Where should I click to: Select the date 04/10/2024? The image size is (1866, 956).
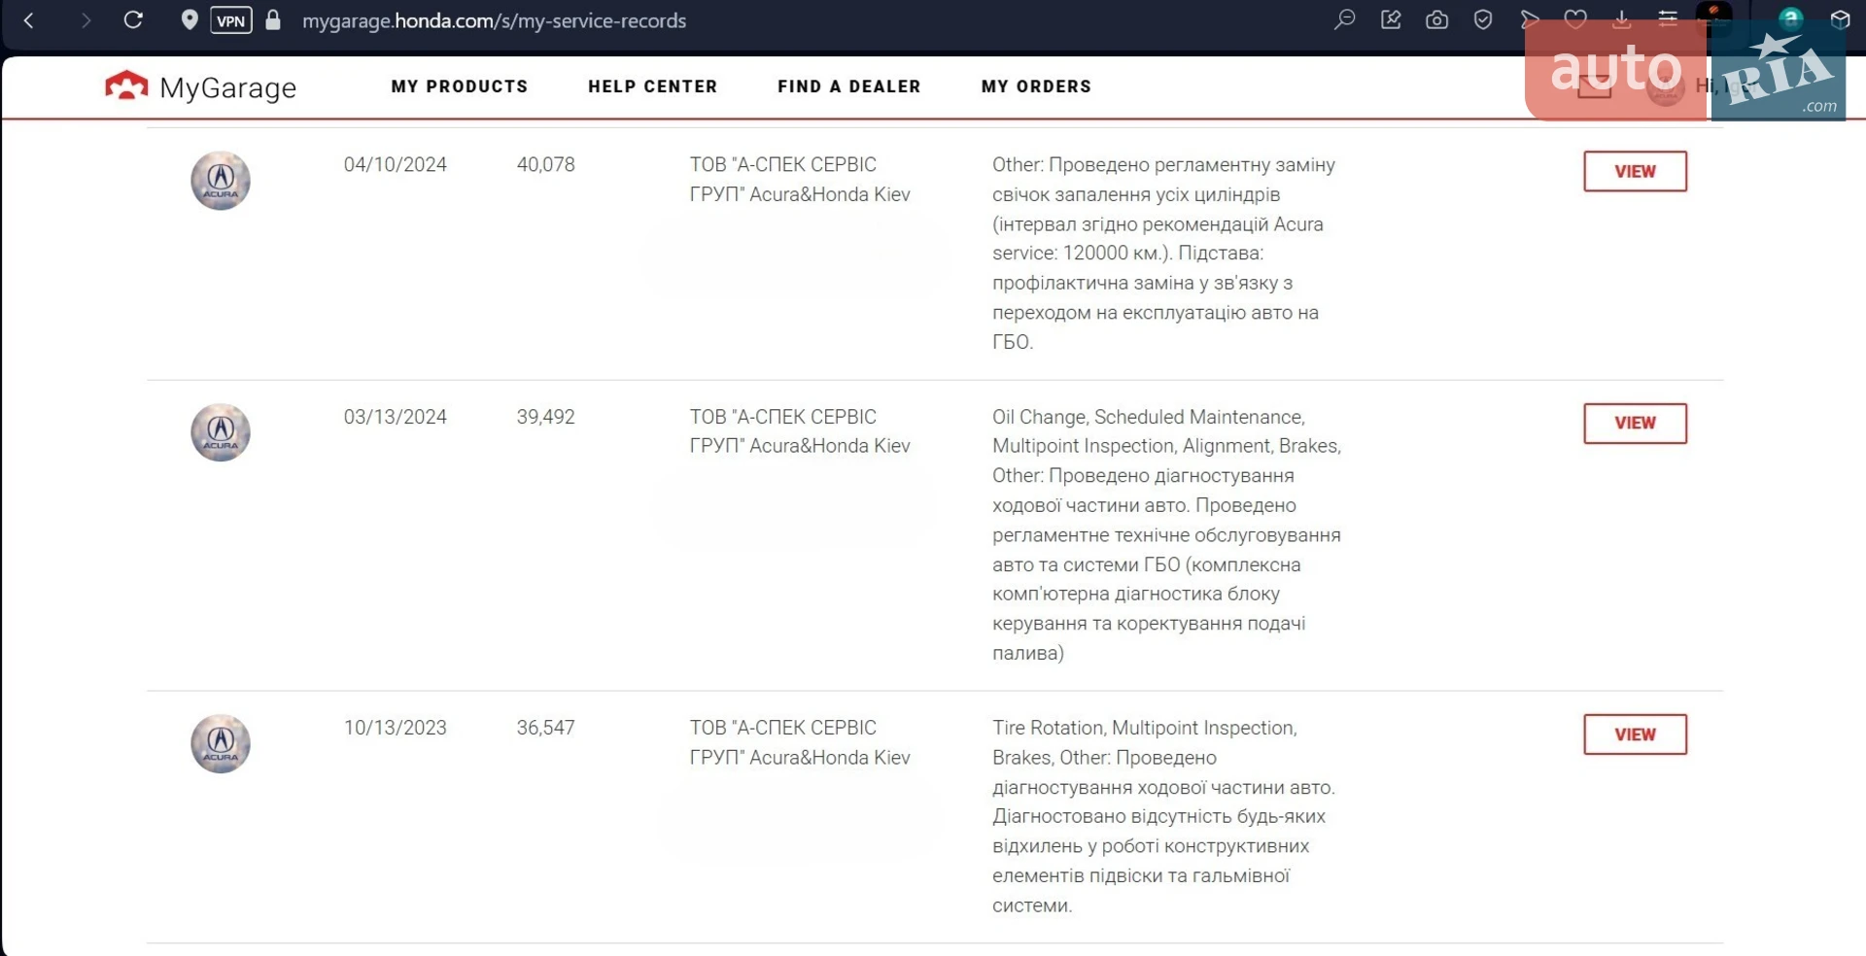click(395, 165)
